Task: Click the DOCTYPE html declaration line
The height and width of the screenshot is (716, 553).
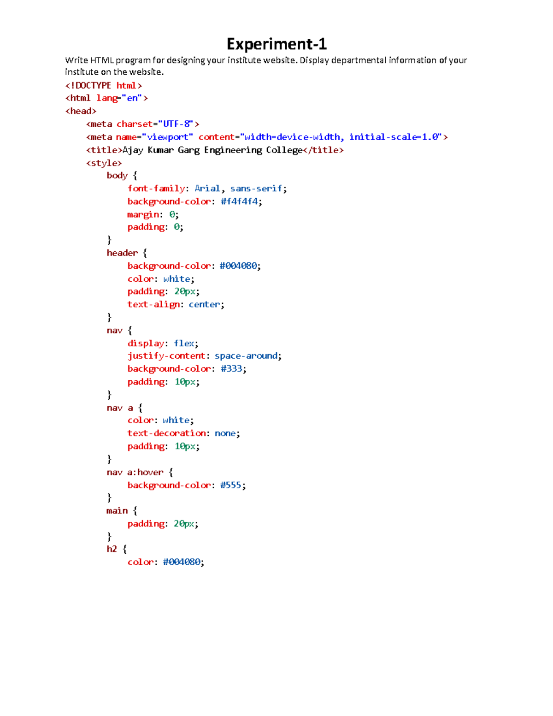Action: tap(104, 86)
